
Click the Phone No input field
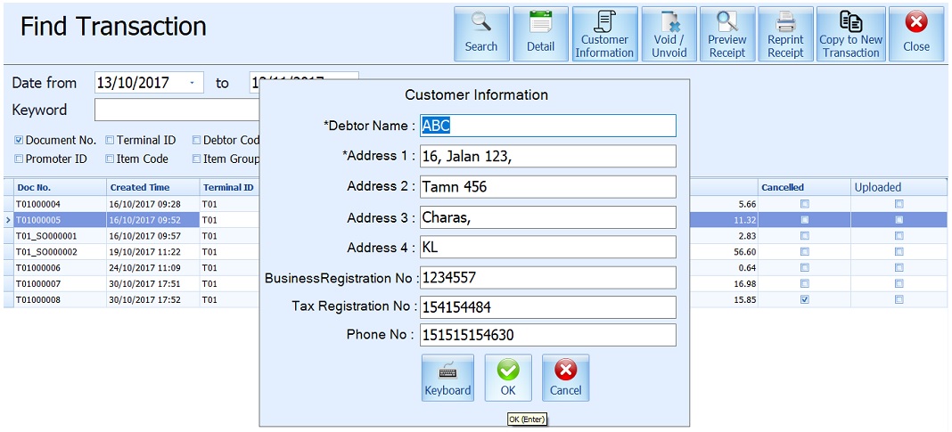coord(547,335)
